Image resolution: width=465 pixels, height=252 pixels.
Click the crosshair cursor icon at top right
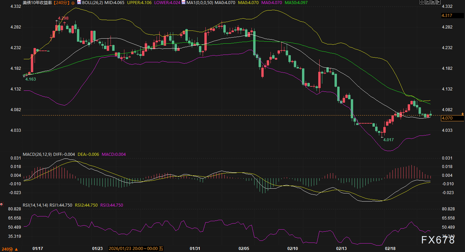[421, 2]
